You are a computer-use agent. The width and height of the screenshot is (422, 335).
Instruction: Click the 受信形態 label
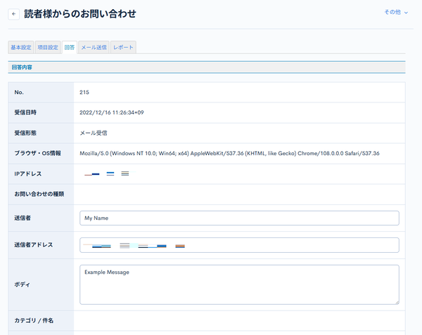click(25, 133)
